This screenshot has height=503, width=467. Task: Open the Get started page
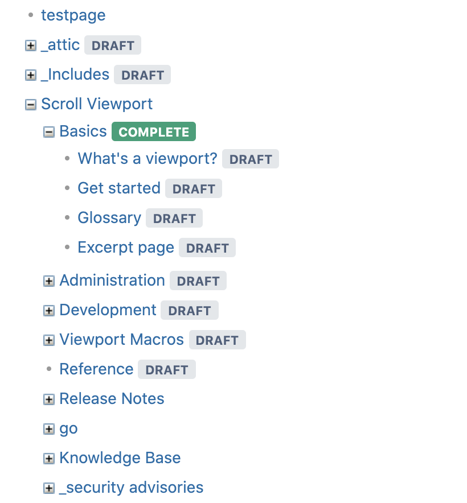119,188
